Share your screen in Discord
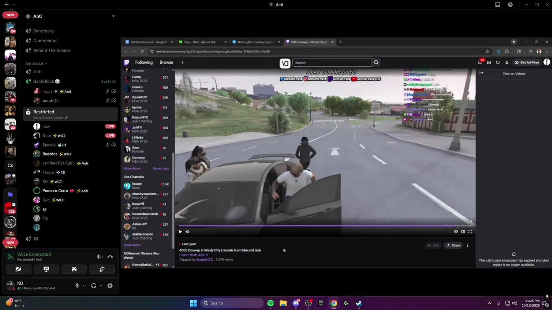This screenshot has height=310, width=552. coord(46,269)
